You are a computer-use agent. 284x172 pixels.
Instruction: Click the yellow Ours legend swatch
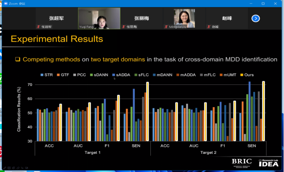click(x=242, y=75)
